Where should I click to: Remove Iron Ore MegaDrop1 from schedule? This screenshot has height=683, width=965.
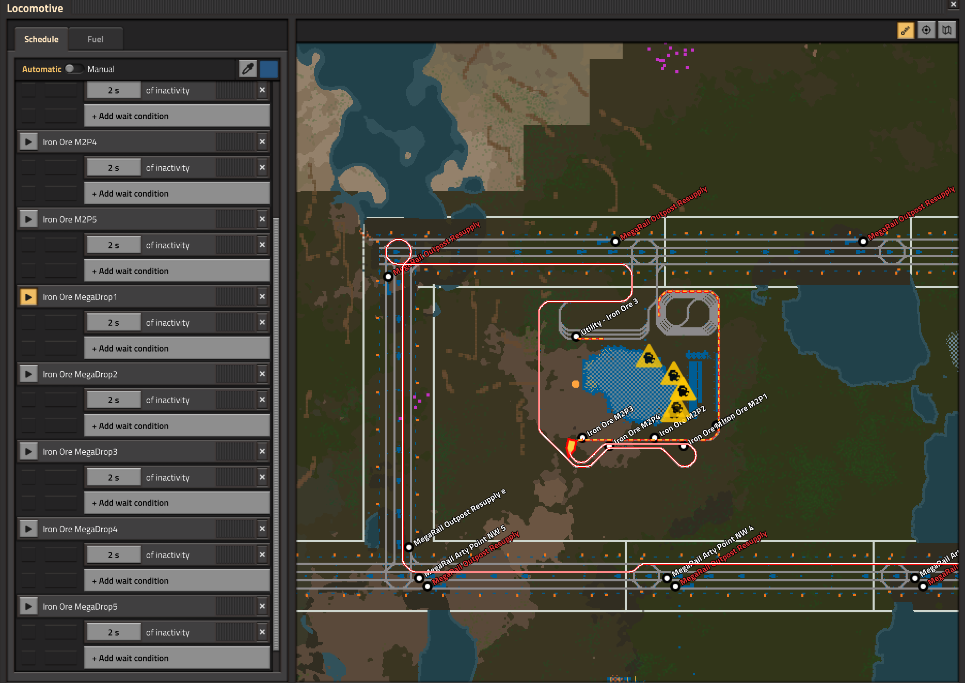point(262,296)
